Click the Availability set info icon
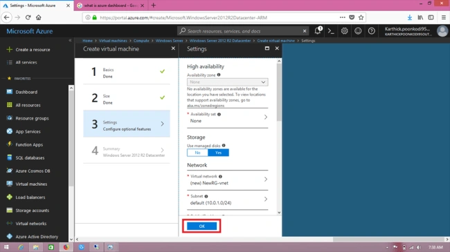The width and height of the screenshot is (450, 252). coord(219,114)
